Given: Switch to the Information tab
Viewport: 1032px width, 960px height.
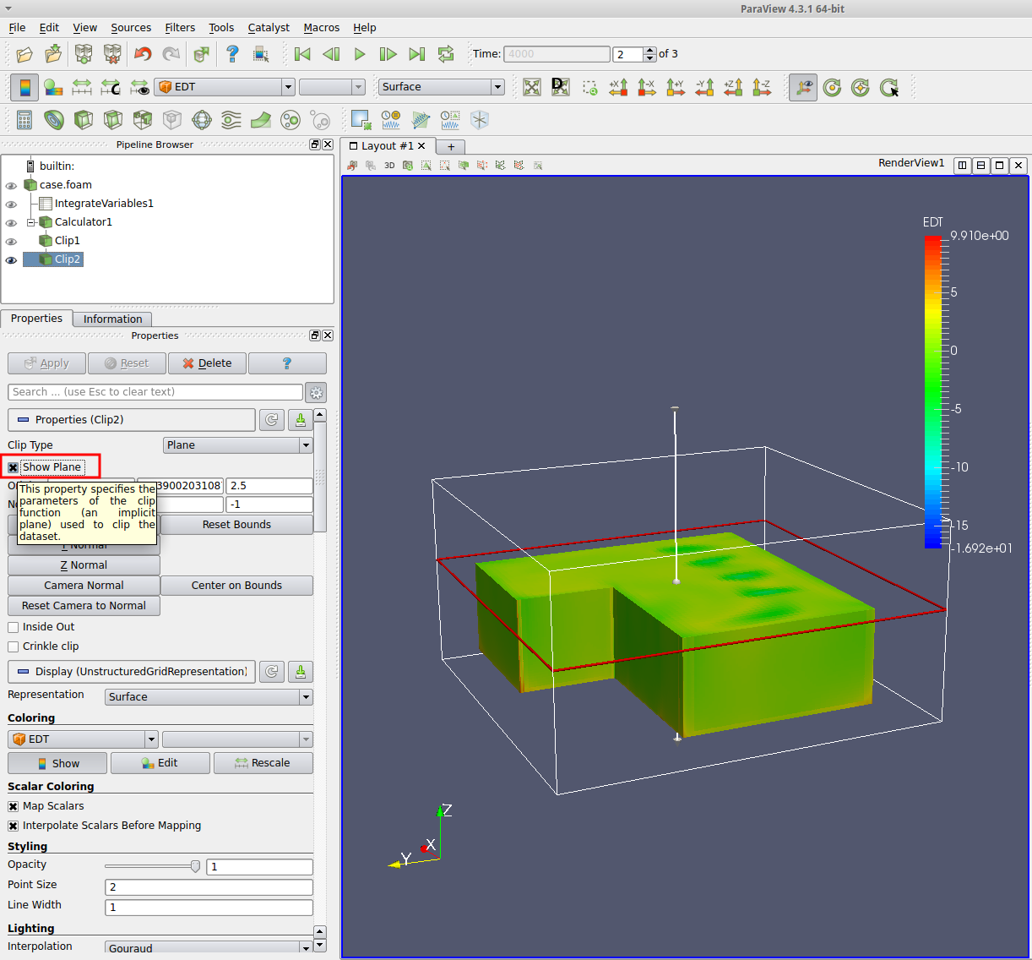Looking at the screenshot, I should click(112, 319).
